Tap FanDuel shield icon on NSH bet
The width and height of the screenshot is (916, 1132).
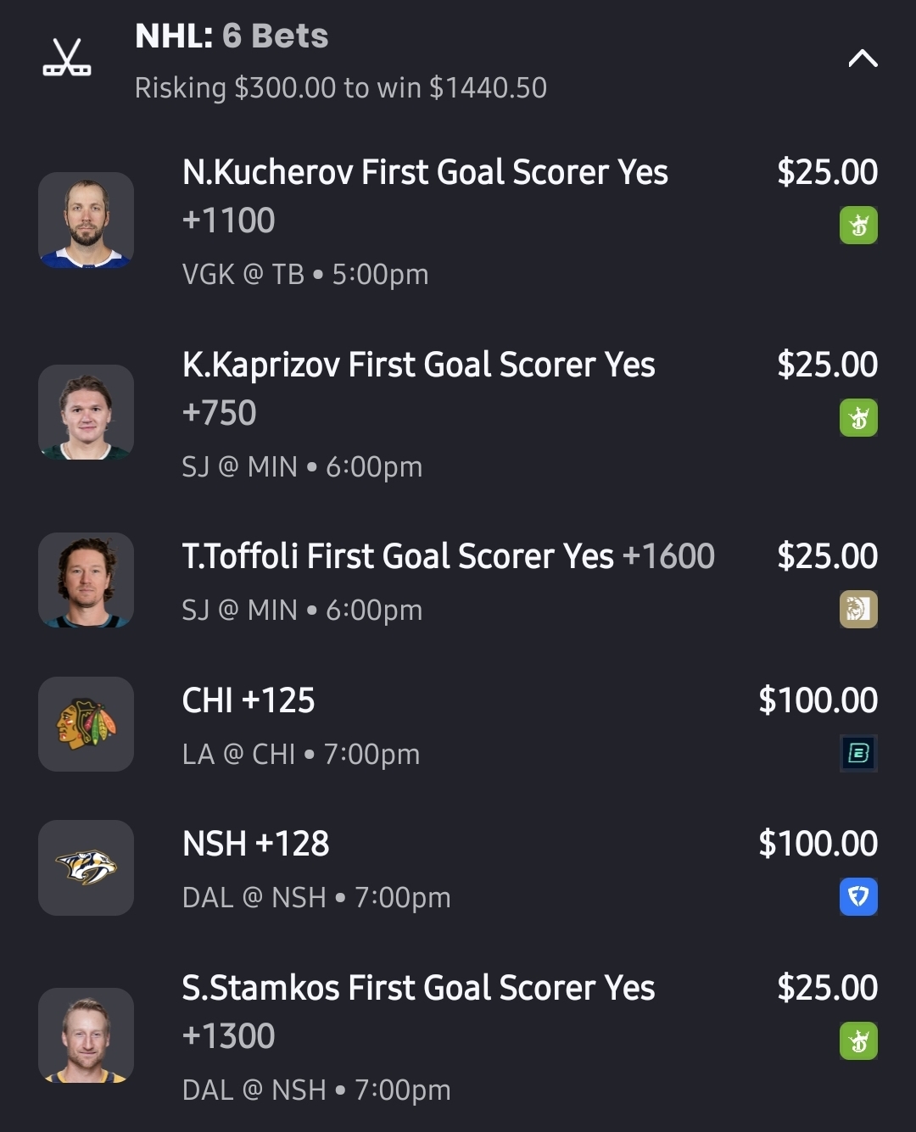pyautogui.click(x=858, y=896)
